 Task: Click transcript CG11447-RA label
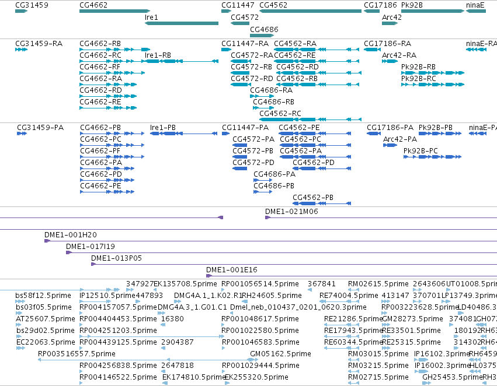[245, 44]
